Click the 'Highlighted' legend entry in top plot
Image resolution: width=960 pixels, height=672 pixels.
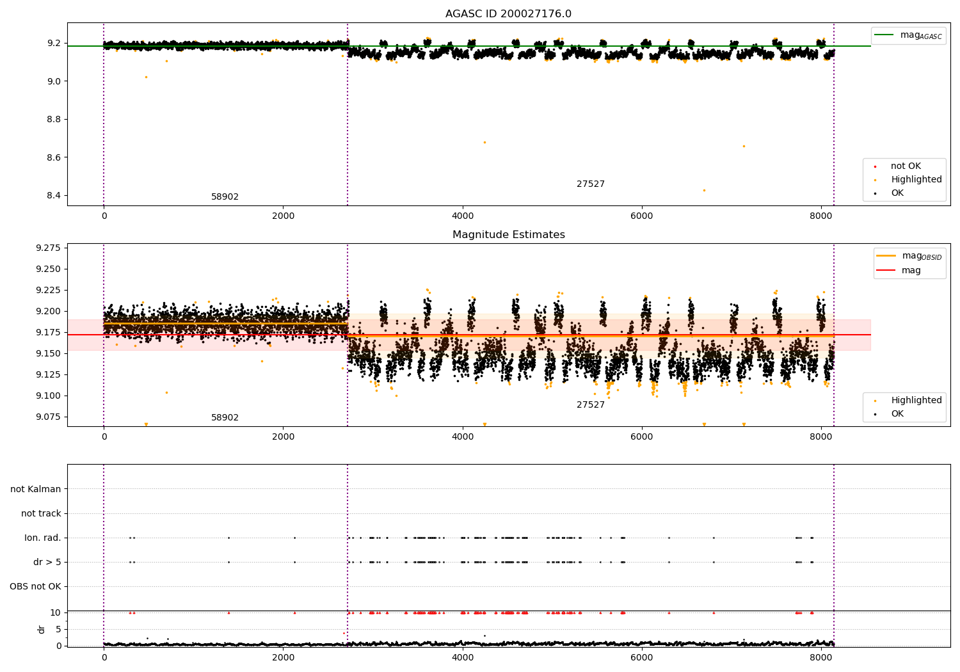(x=916, y=180)
